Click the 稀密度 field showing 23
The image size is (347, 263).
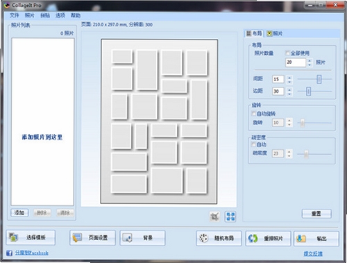point(278,153)
